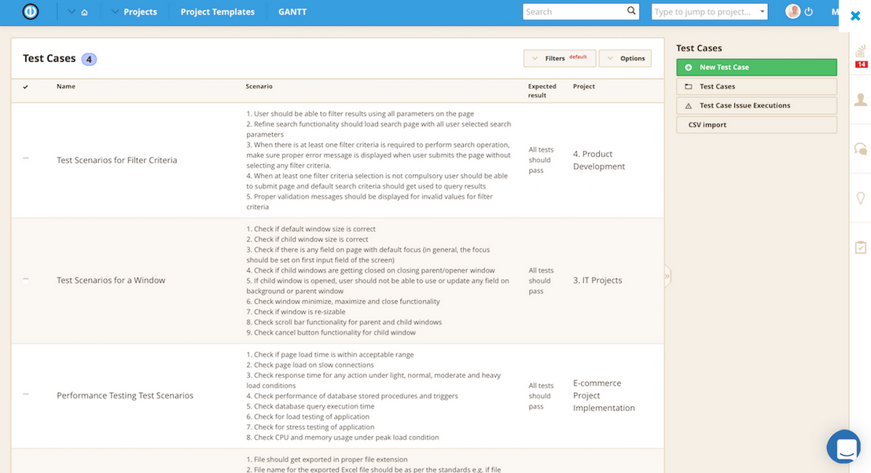This screenshot has height=473, width=871.
Task: Click All tests should pass in the Window row
Action: point(541,280)
